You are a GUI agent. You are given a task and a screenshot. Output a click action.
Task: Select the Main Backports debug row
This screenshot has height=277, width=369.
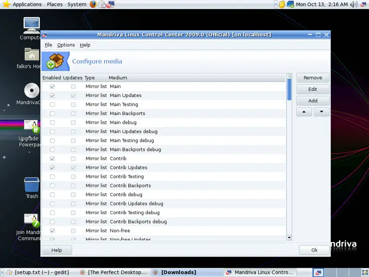tap(164, 150)
